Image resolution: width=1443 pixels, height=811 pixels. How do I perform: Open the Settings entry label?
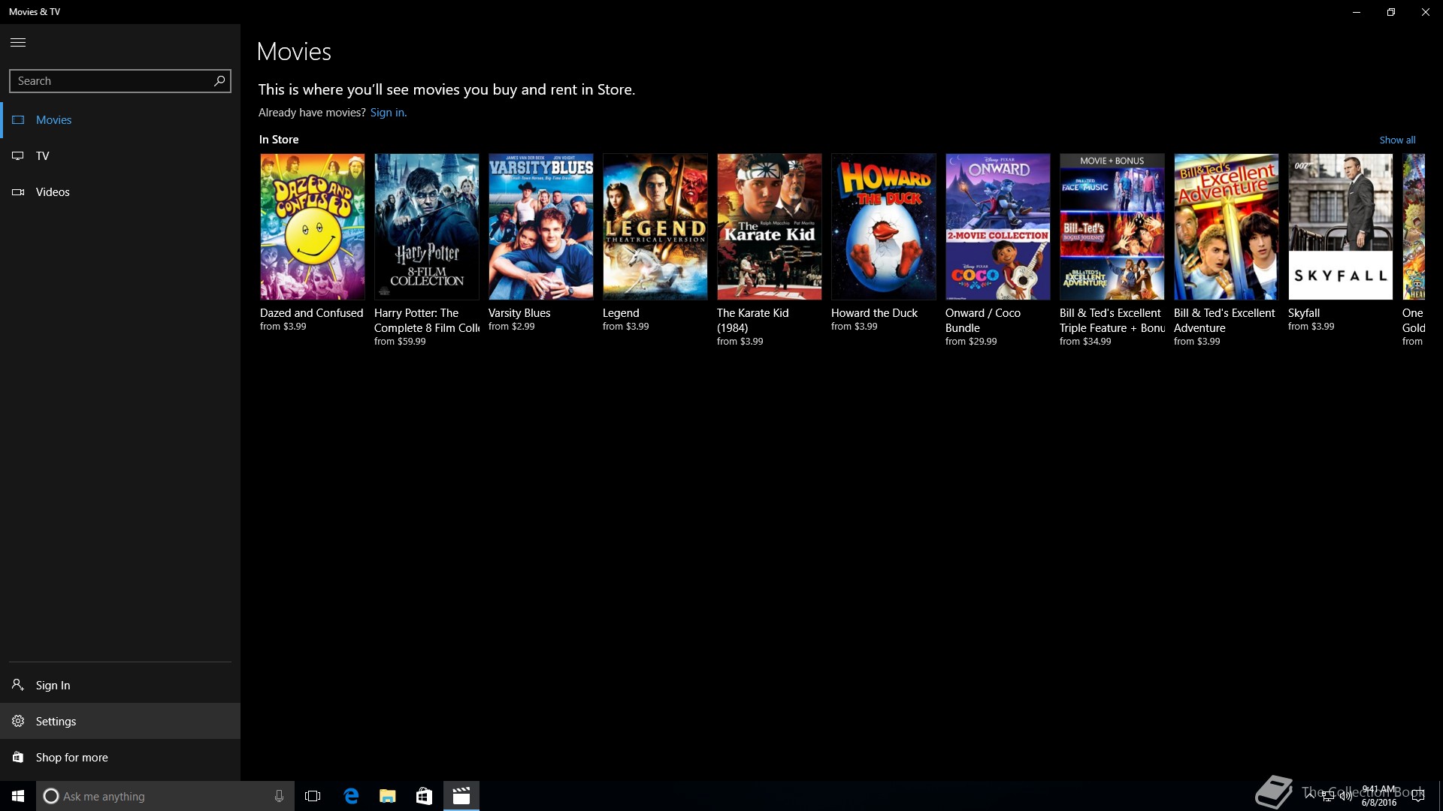56,722
